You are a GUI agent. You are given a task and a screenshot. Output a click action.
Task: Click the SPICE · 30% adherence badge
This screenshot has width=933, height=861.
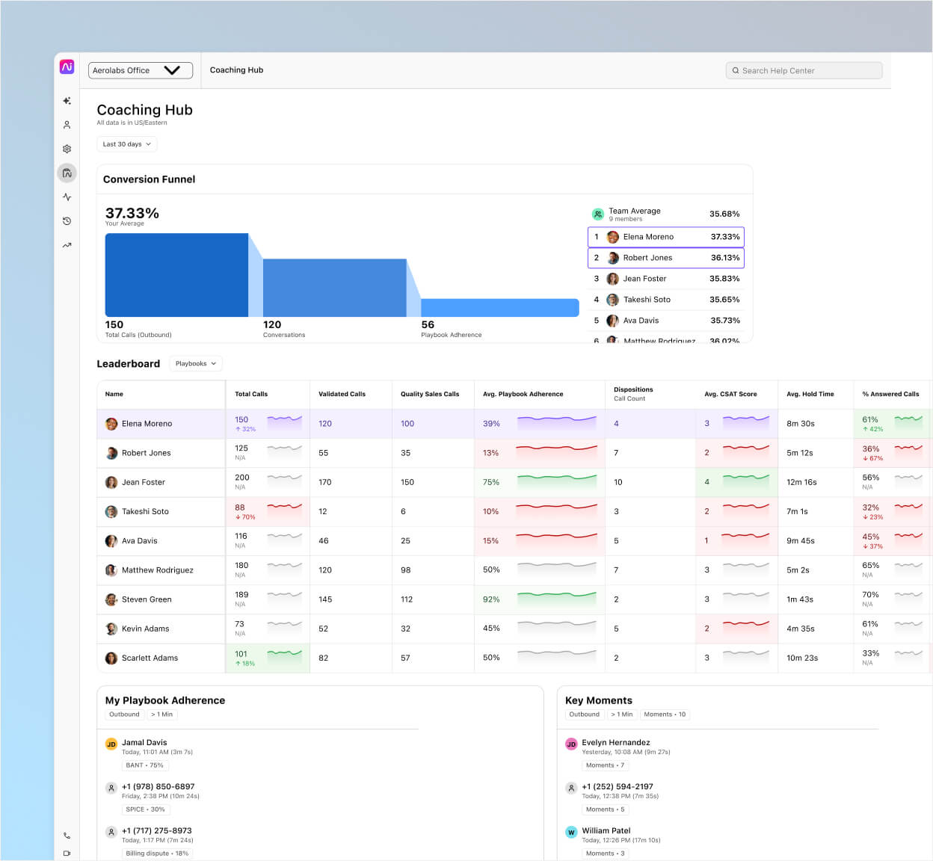pos(147,809)
